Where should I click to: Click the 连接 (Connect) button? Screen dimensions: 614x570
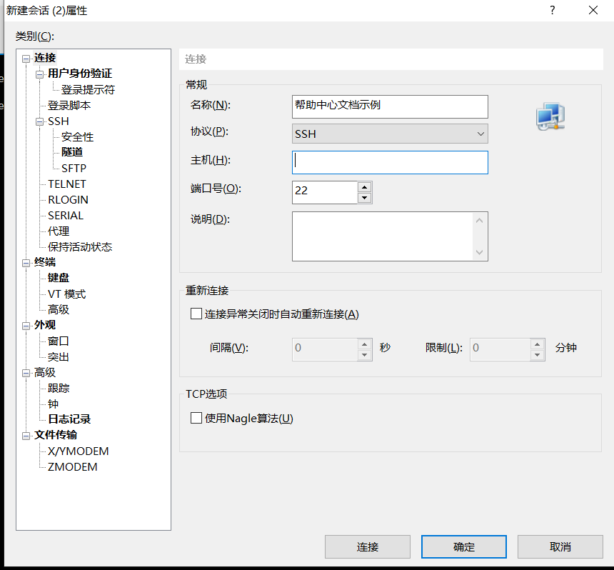[x=367, y=546]
